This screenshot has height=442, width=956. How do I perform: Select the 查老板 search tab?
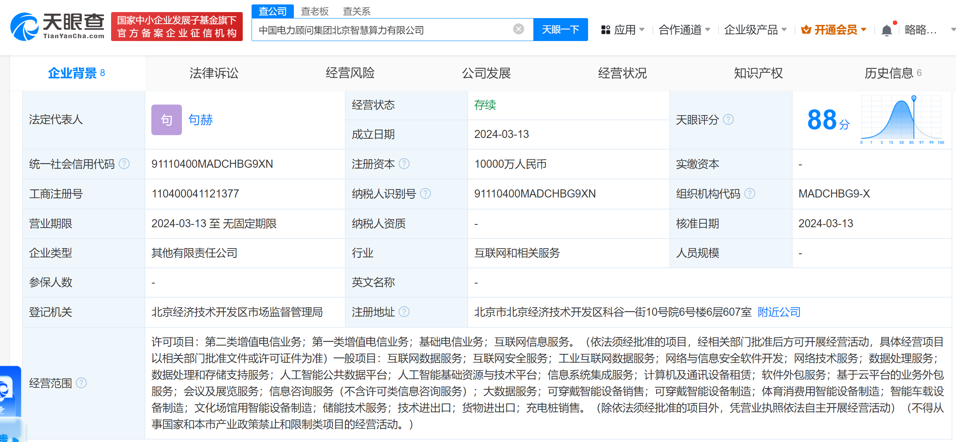coord(314,11)
